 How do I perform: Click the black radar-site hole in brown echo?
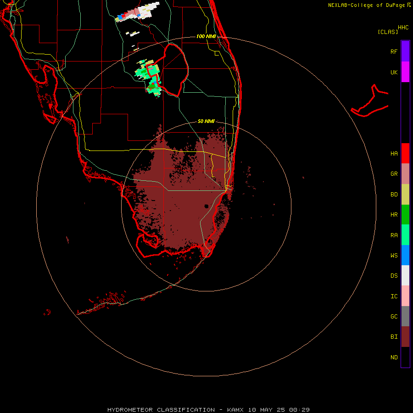[x=206, y=206]
